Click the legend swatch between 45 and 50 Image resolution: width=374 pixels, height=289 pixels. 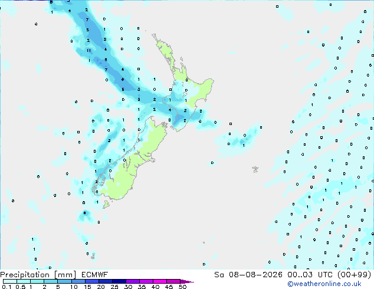pos(173,281)
